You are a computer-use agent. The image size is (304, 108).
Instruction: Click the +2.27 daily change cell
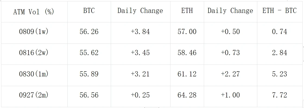230,74
